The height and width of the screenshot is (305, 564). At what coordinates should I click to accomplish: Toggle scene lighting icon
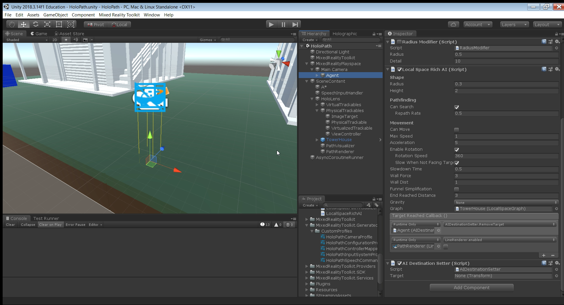point(66,40)
